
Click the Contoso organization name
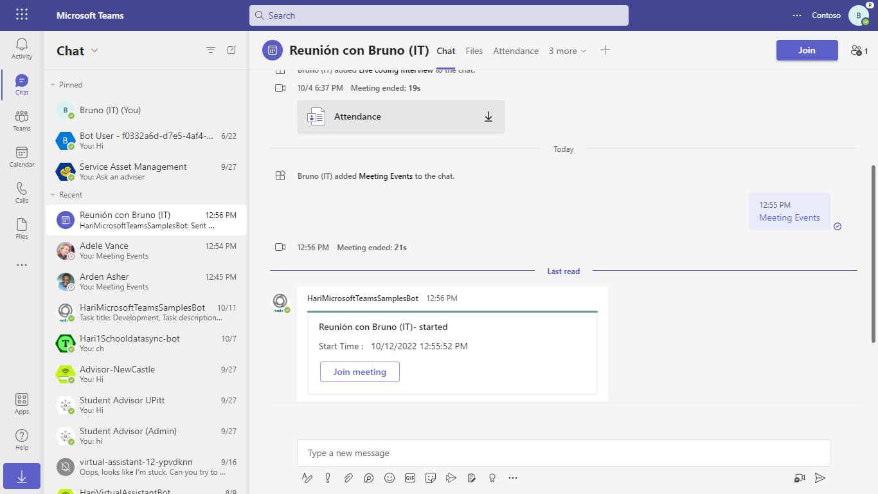click(x=826, y=15)
